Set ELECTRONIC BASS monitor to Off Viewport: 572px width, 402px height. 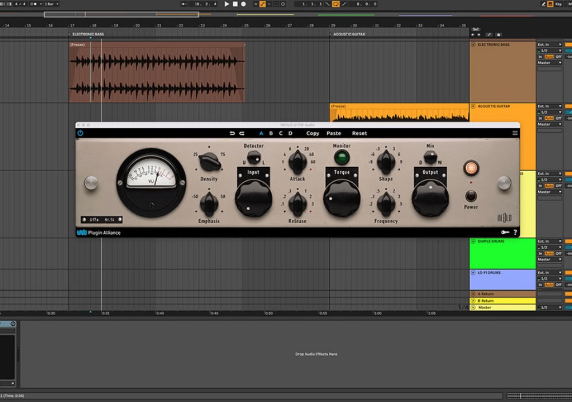pos(558,57)
